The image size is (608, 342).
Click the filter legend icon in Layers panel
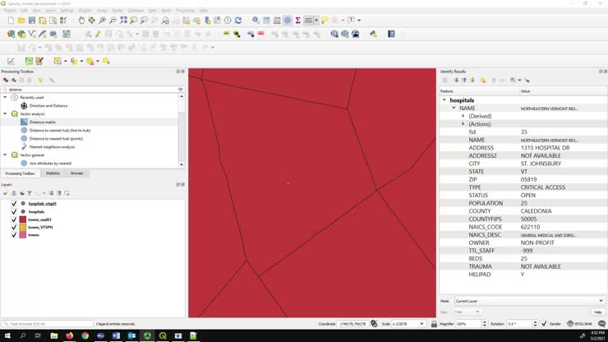(x=29, y=193)
